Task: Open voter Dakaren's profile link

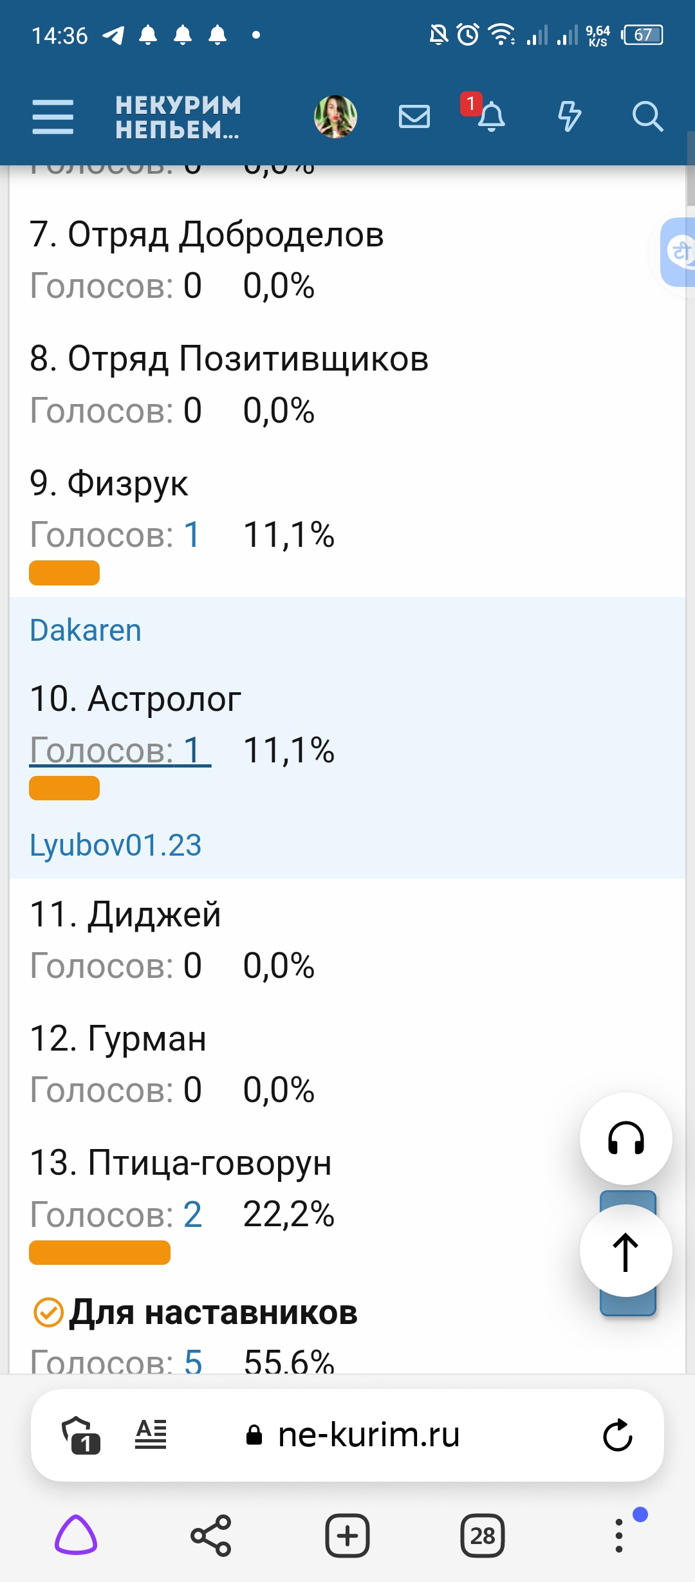Action: click(x=86, y=630)
